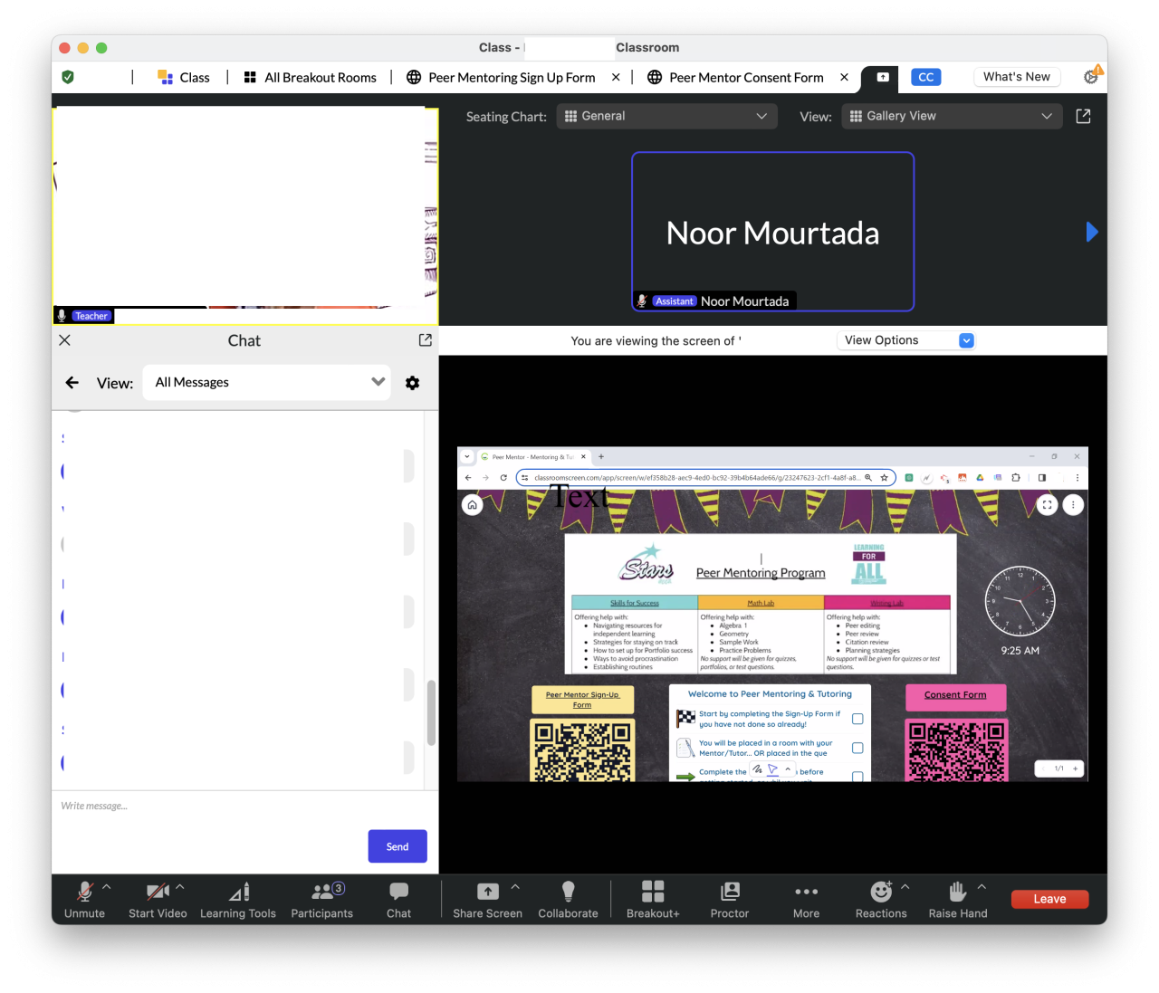
Task: Open the Reactions picker
Action: pos(881,900)
